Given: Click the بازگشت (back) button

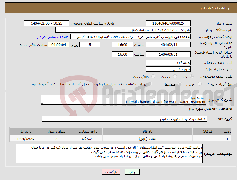Looking at the screenshot, I should click(x=111, y=172).
